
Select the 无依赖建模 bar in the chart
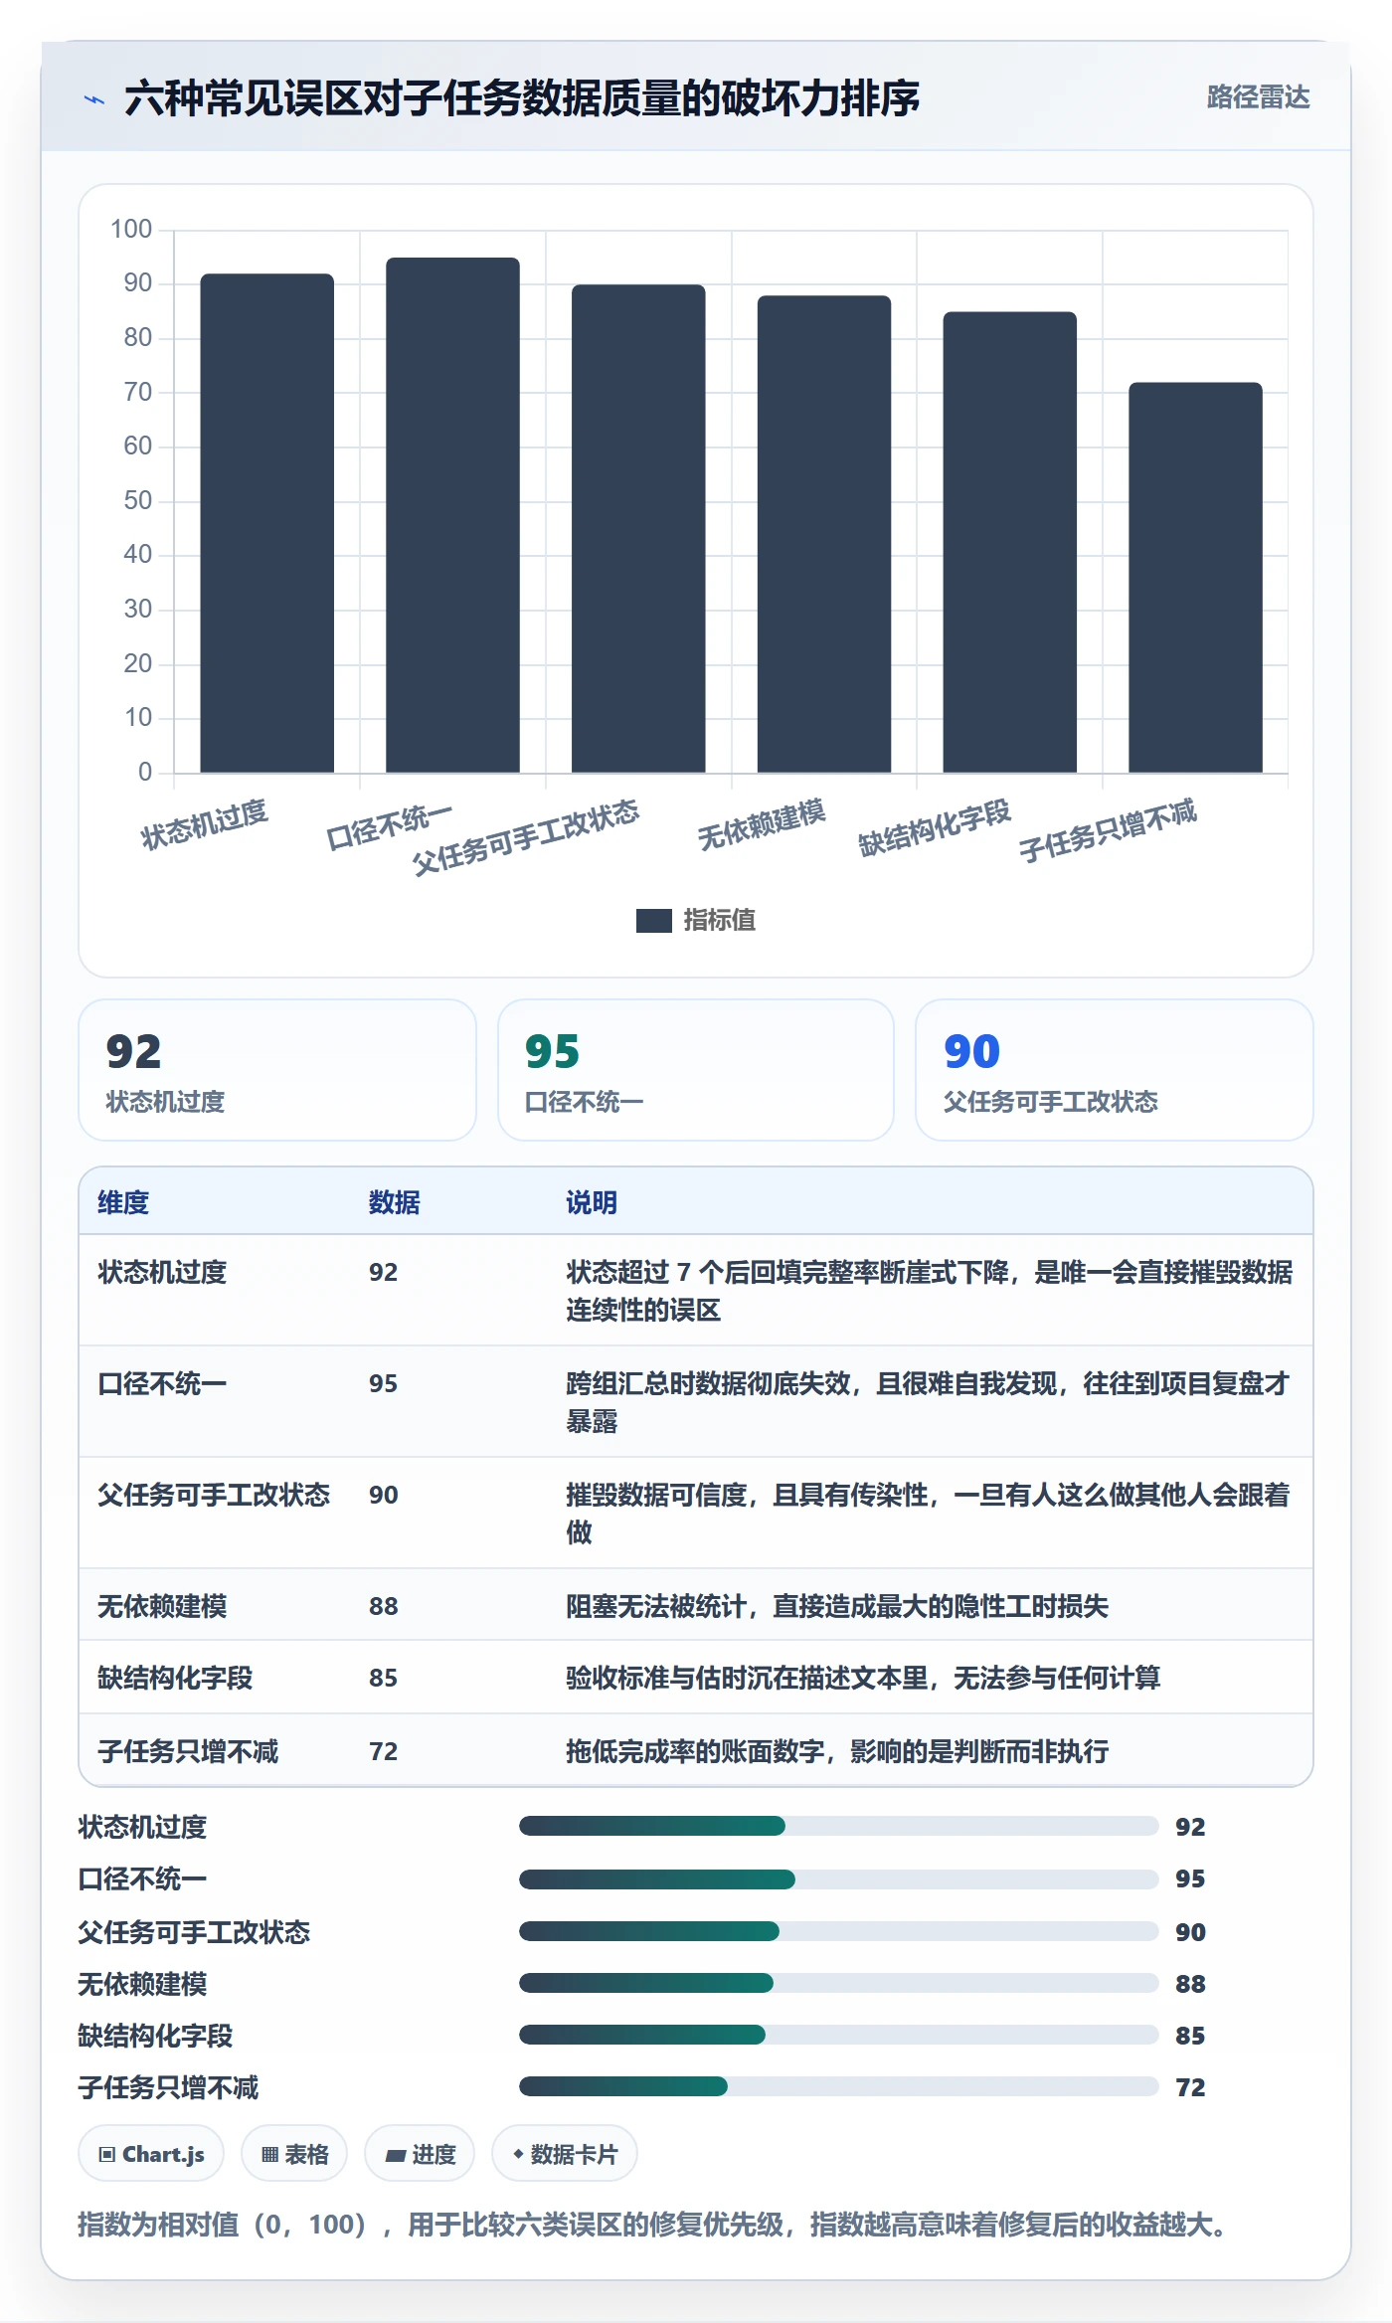(824, 534)
